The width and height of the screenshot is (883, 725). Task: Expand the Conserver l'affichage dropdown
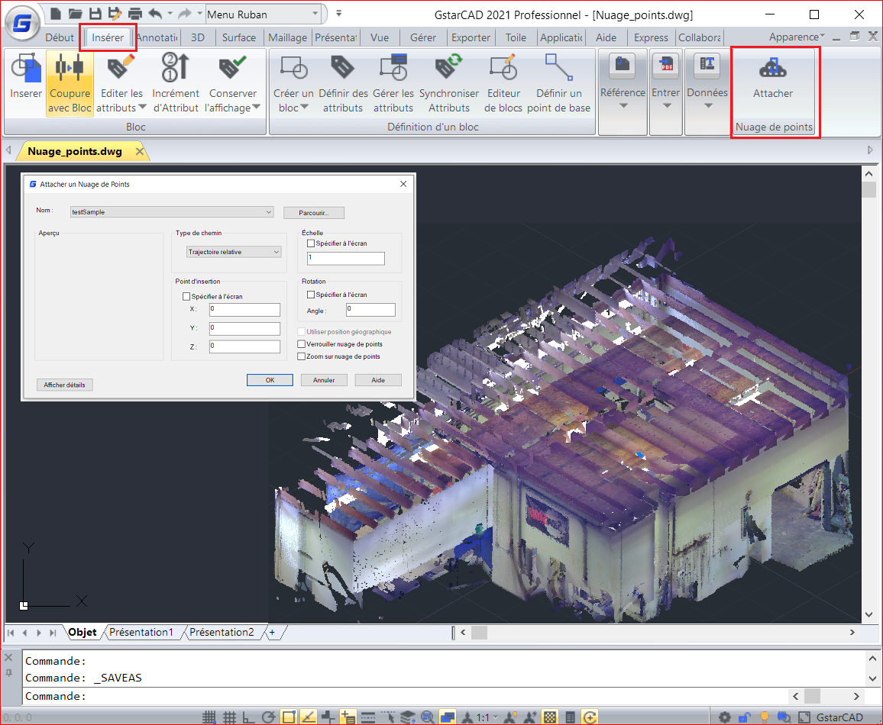[x=256, y=108]
